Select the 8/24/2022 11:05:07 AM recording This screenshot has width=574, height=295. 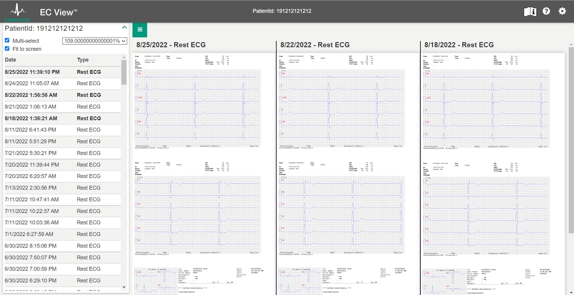coord(32,84)
